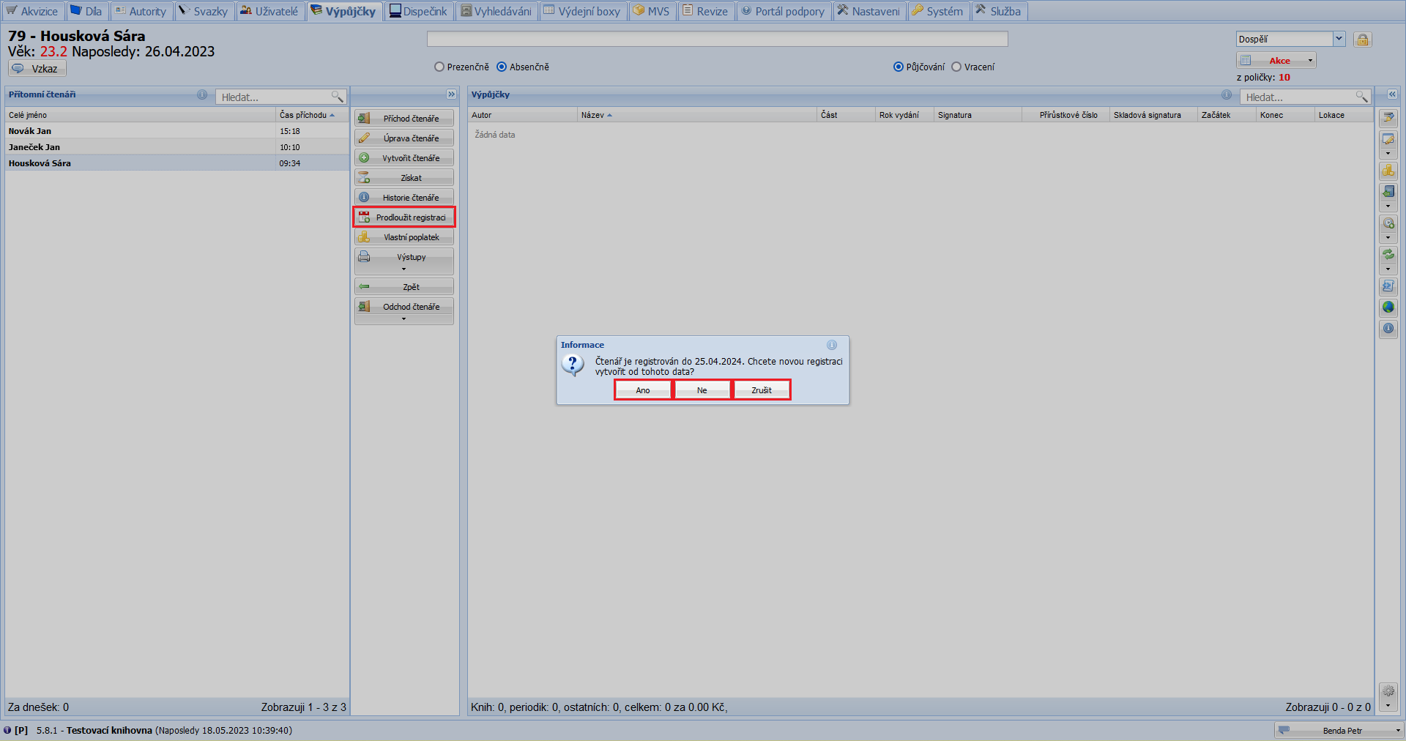Click the blue info icon in right toolbar
The width and height of the screenshot is (1406, 741).
pos(1388,329)
